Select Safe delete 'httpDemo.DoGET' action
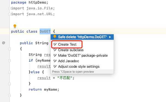Image resolution: width=166 pixels, height=102 pixels. click(x=82, y=37)
